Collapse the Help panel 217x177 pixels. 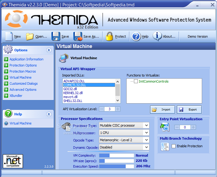click(49, 114)
